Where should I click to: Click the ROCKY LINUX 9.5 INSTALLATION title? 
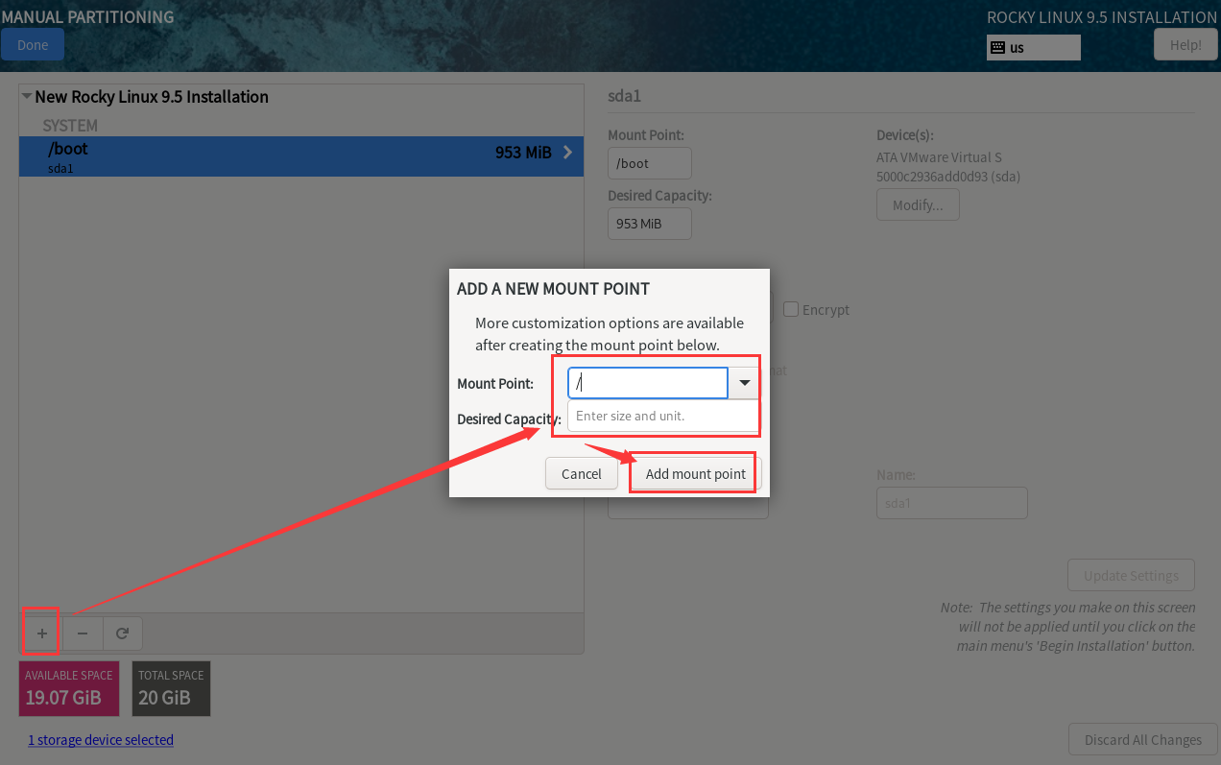click(x=1102, y=17)
